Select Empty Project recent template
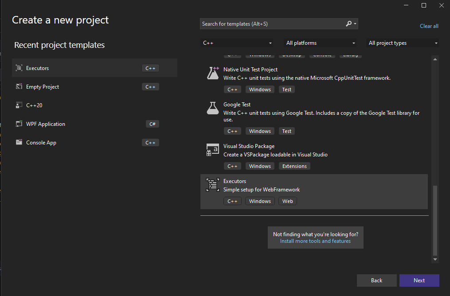 click(95, 86)
